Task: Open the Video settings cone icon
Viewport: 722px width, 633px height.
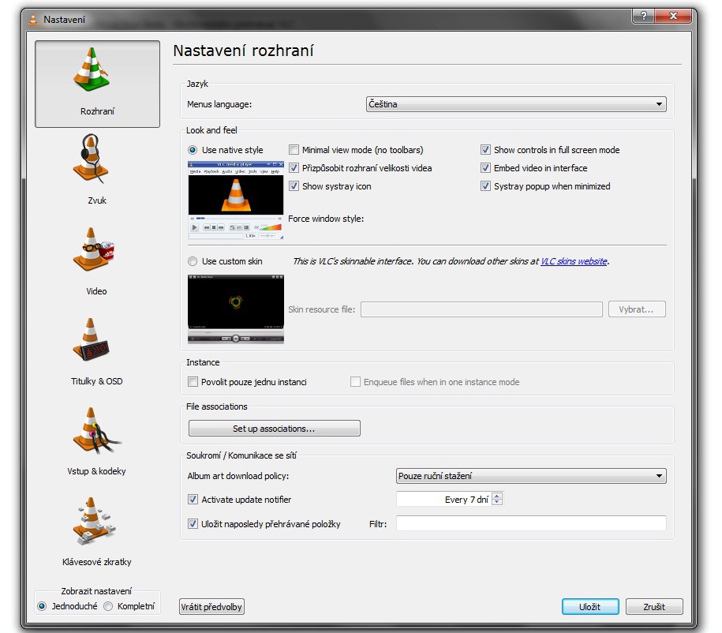Action: coord(92,249)
